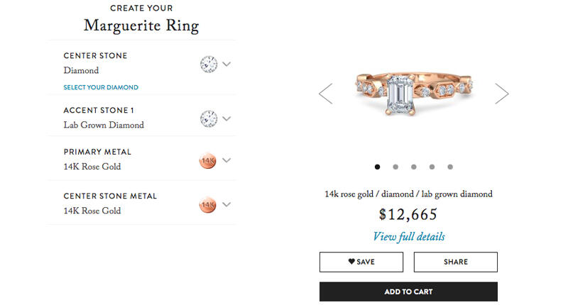
Task: Click heart icon on Save button
Action: point(351,262)
